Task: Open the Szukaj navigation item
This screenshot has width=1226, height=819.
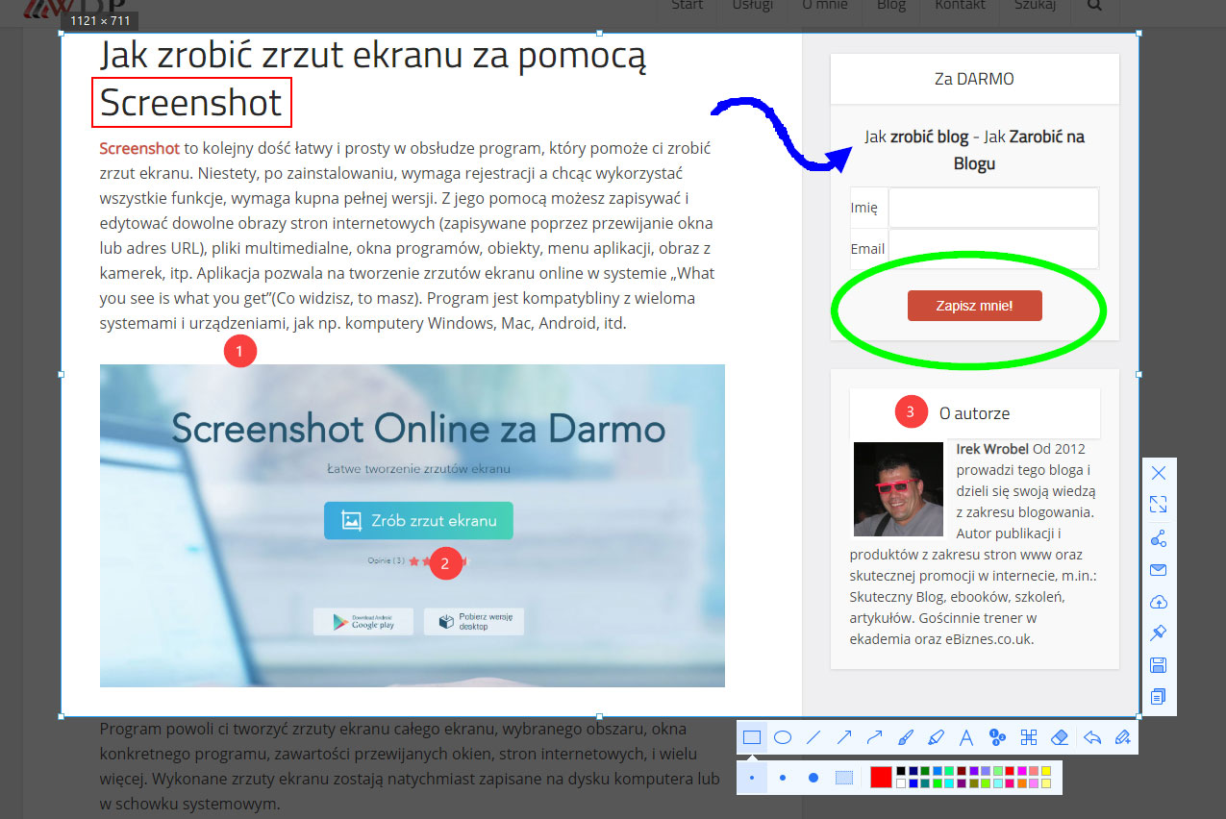Action: click(x=1036, y=5)
